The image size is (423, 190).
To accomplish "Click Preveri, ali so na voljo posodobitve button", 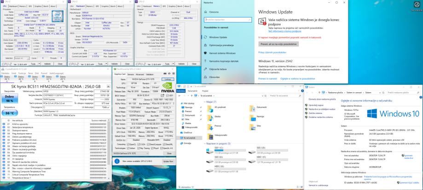I will [278, 44].
